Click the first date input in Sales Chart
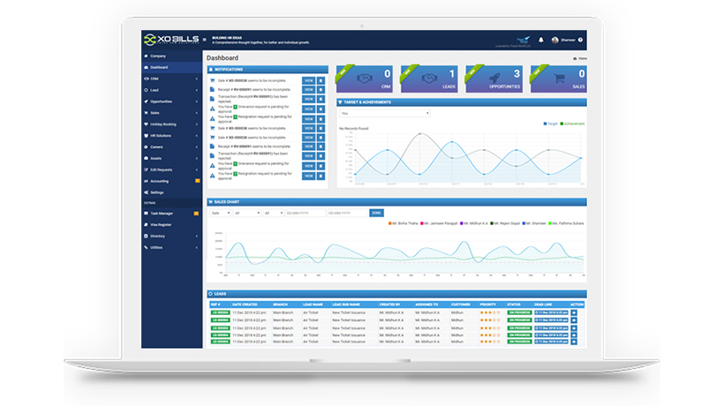Viewport: 724px width, 406px height. [x=305, y=213]
